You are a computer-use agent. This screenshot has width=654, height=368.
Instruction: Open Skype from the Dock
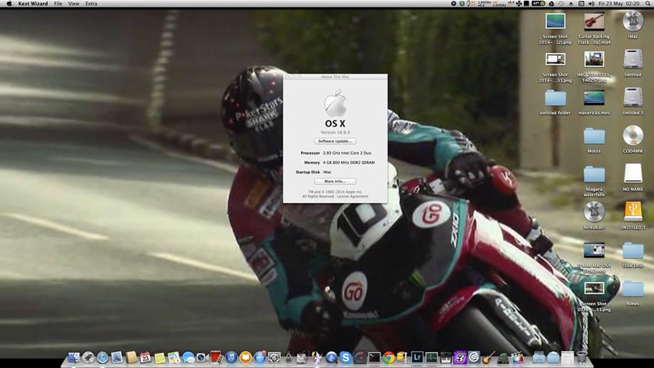click(346, 356)
